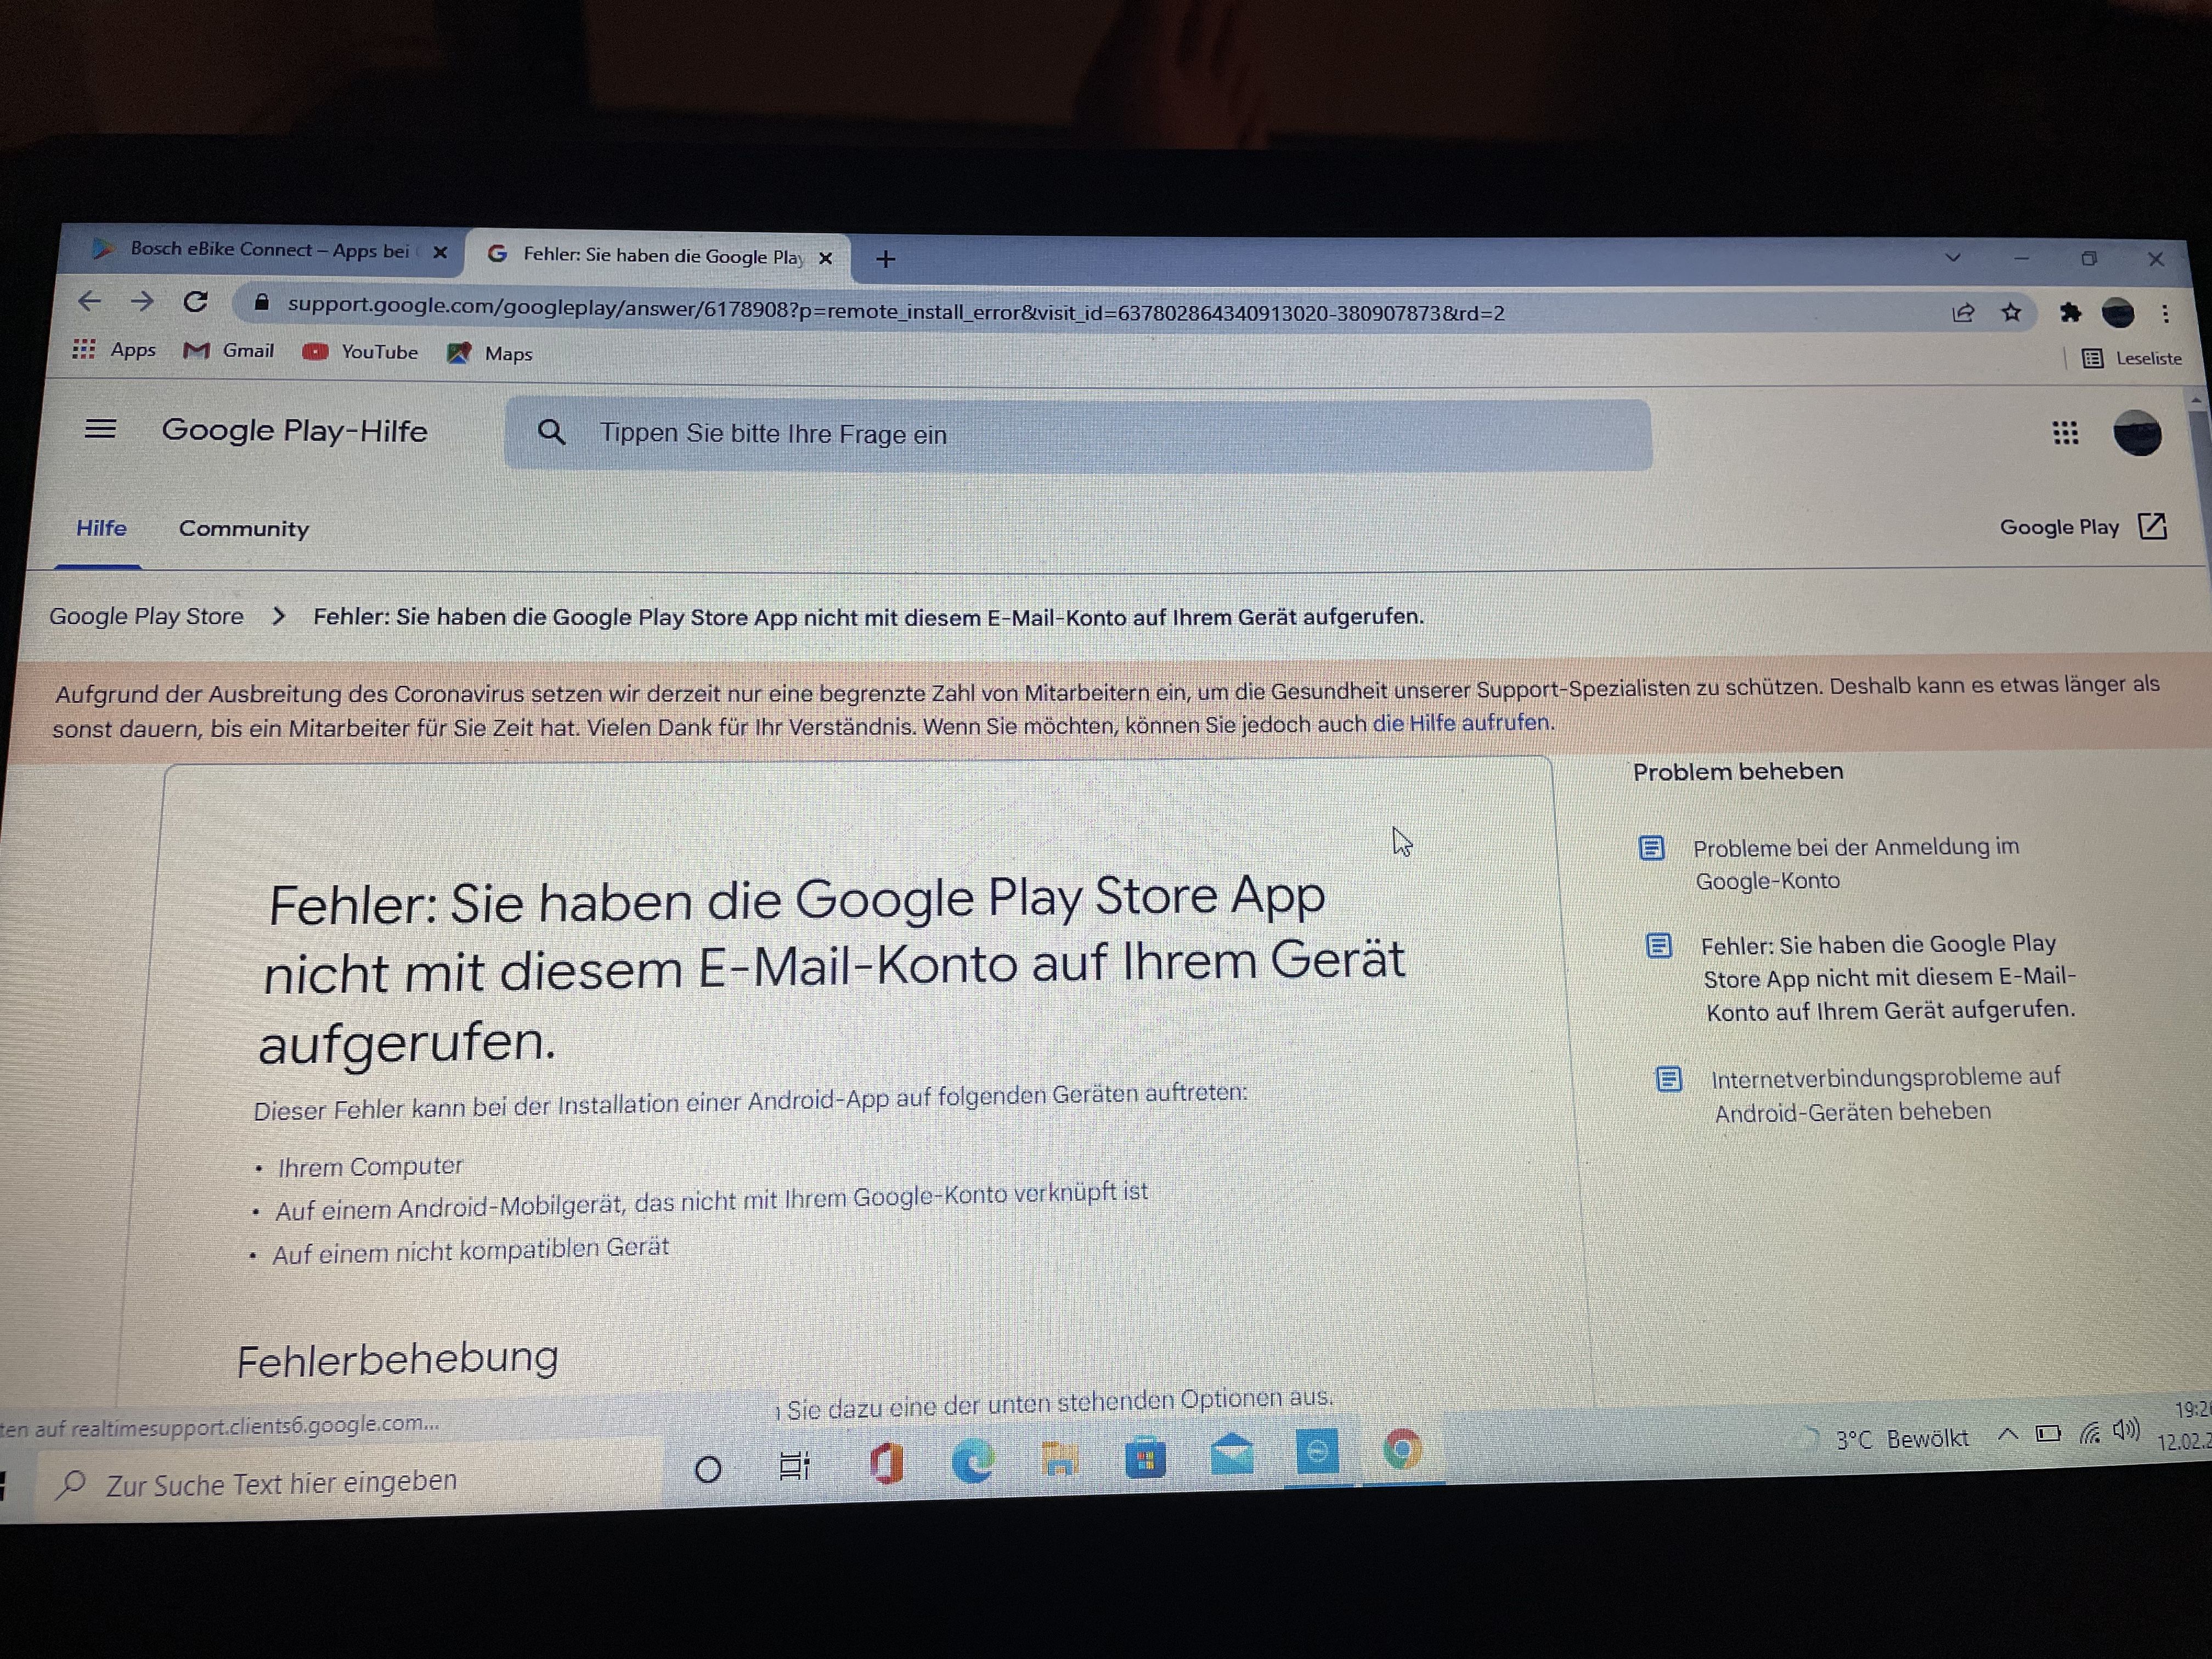
Task: Click the padlock site info icon
Action: coord(261,302)
